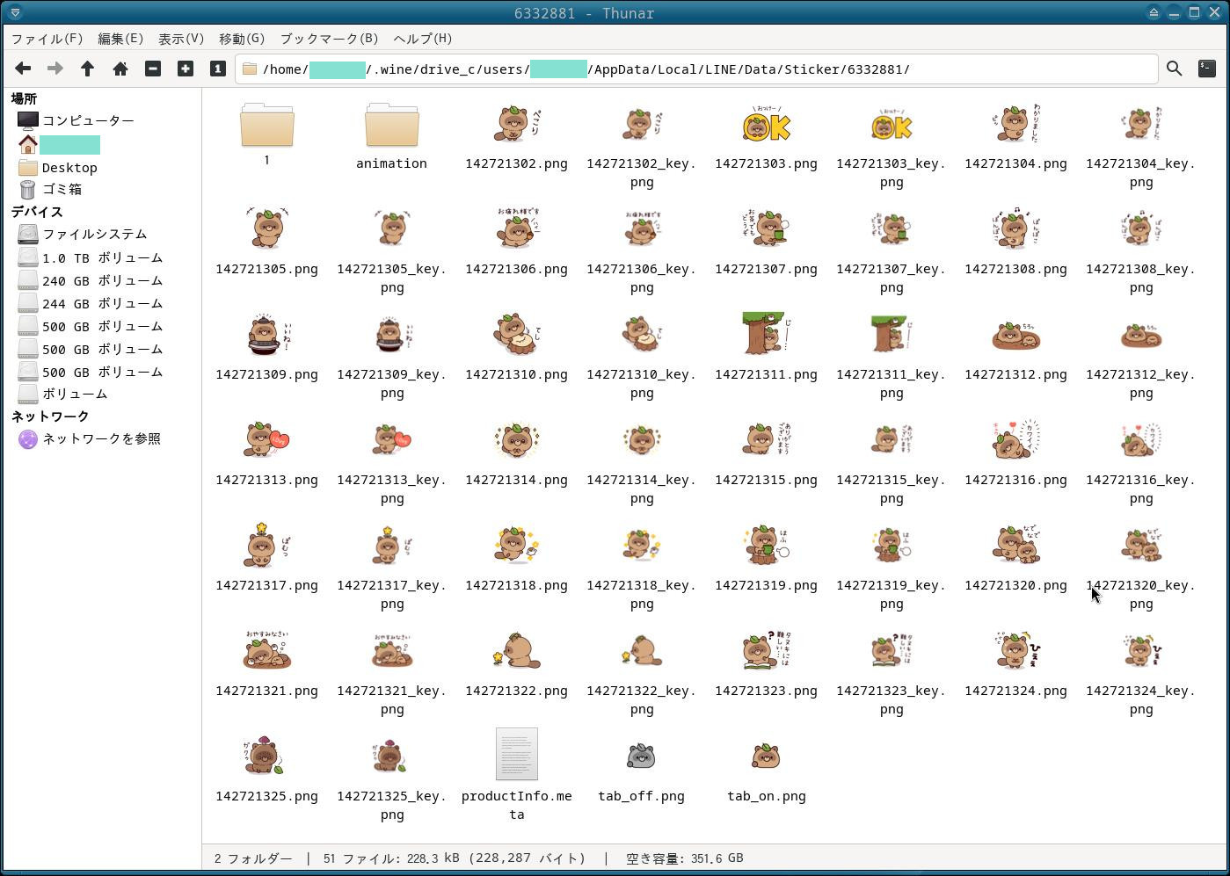This screenshot has width=1230, height=876.
Task: Zoom in icon view with plus button
Action: [x=186, y=69]
